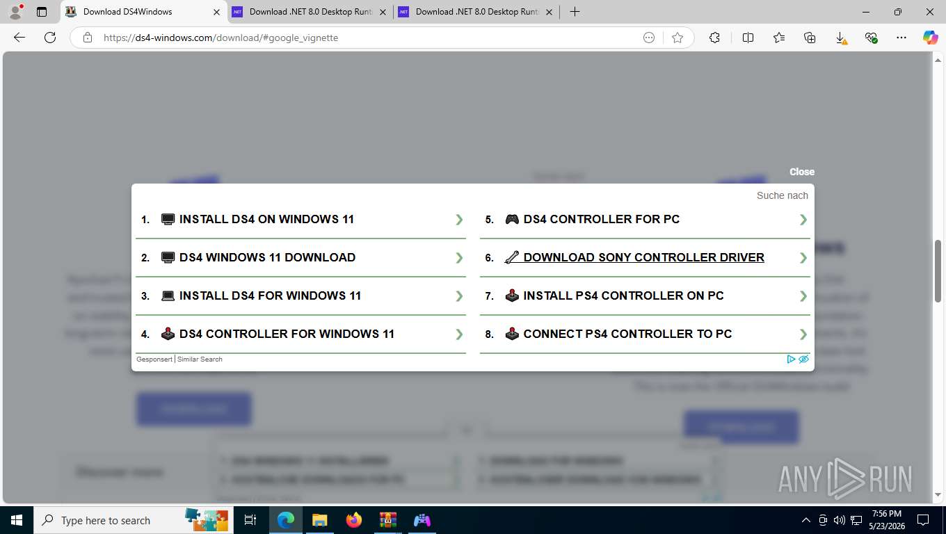Switch to third .NET 8.0 Desktop Runtime tab
The image size is (946, 534).
pos(477,12)
